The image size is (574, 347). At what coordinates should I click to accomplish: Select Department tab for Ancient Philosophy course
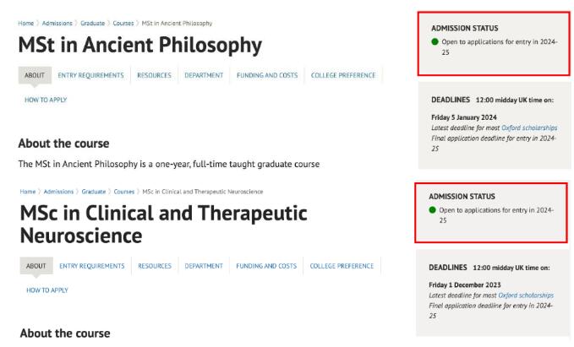(204, 75)
